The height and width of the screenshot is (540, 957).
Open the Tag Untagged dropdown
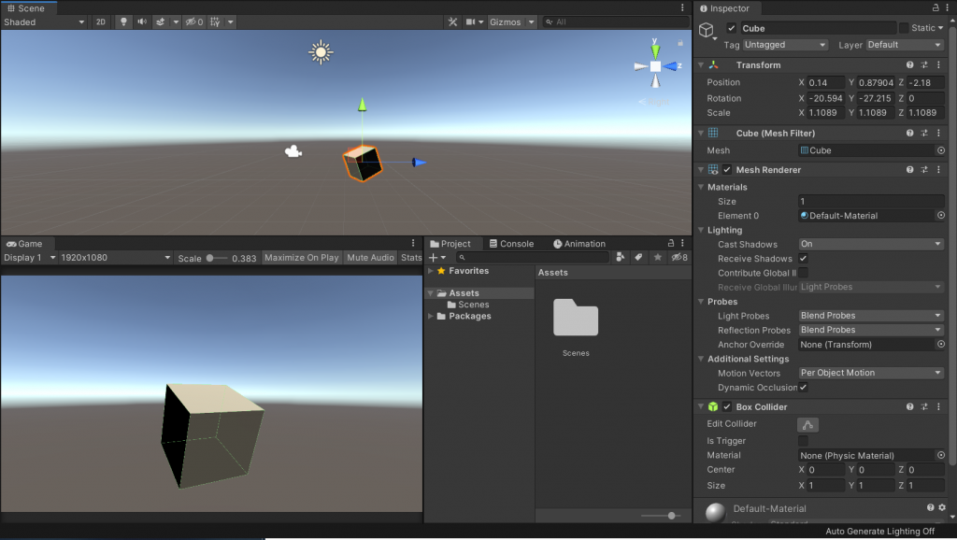785,45
